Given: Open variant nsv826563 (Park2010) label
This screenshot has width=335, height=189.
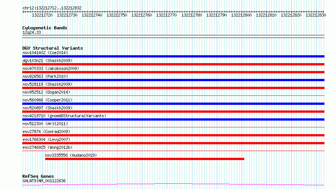Looking at the screenshot, I should pyautogui.click(x=45, y=76).
